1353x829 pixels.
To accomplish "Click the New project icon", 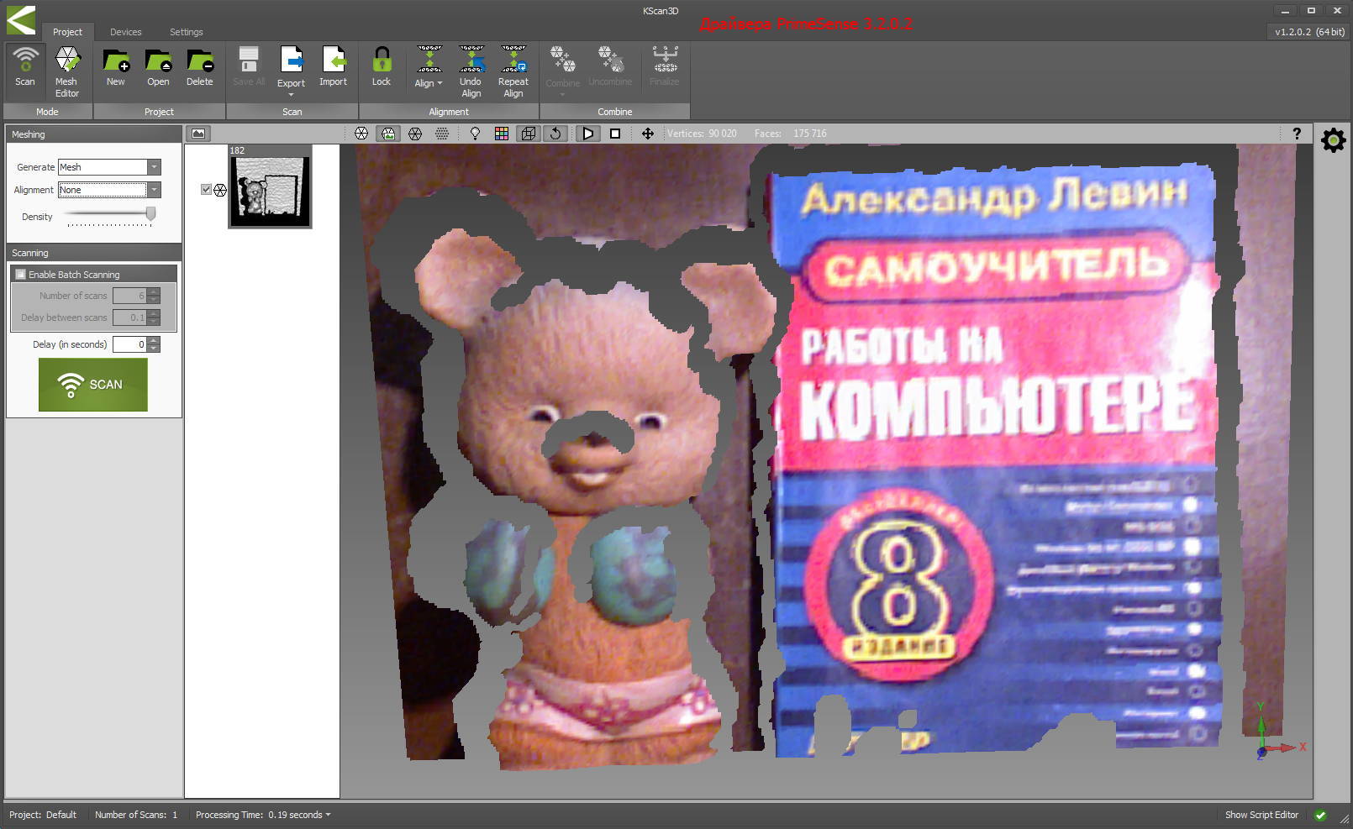I will [115, 67].
